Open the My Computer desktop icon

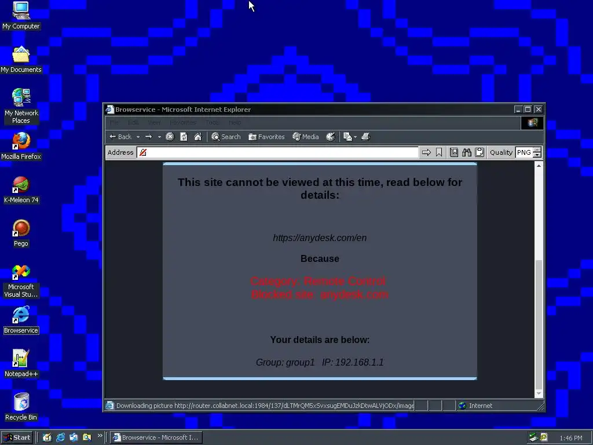tap(21, 16)
